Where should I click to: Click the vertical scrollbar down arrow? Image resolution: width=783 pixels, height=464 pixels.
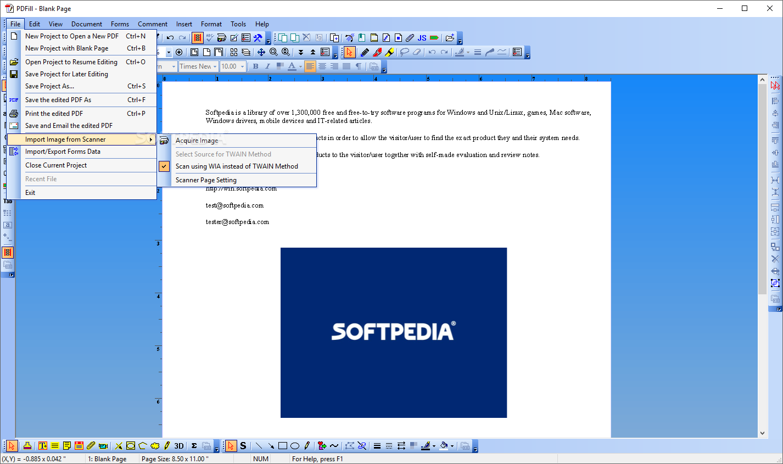coord(762,433)
